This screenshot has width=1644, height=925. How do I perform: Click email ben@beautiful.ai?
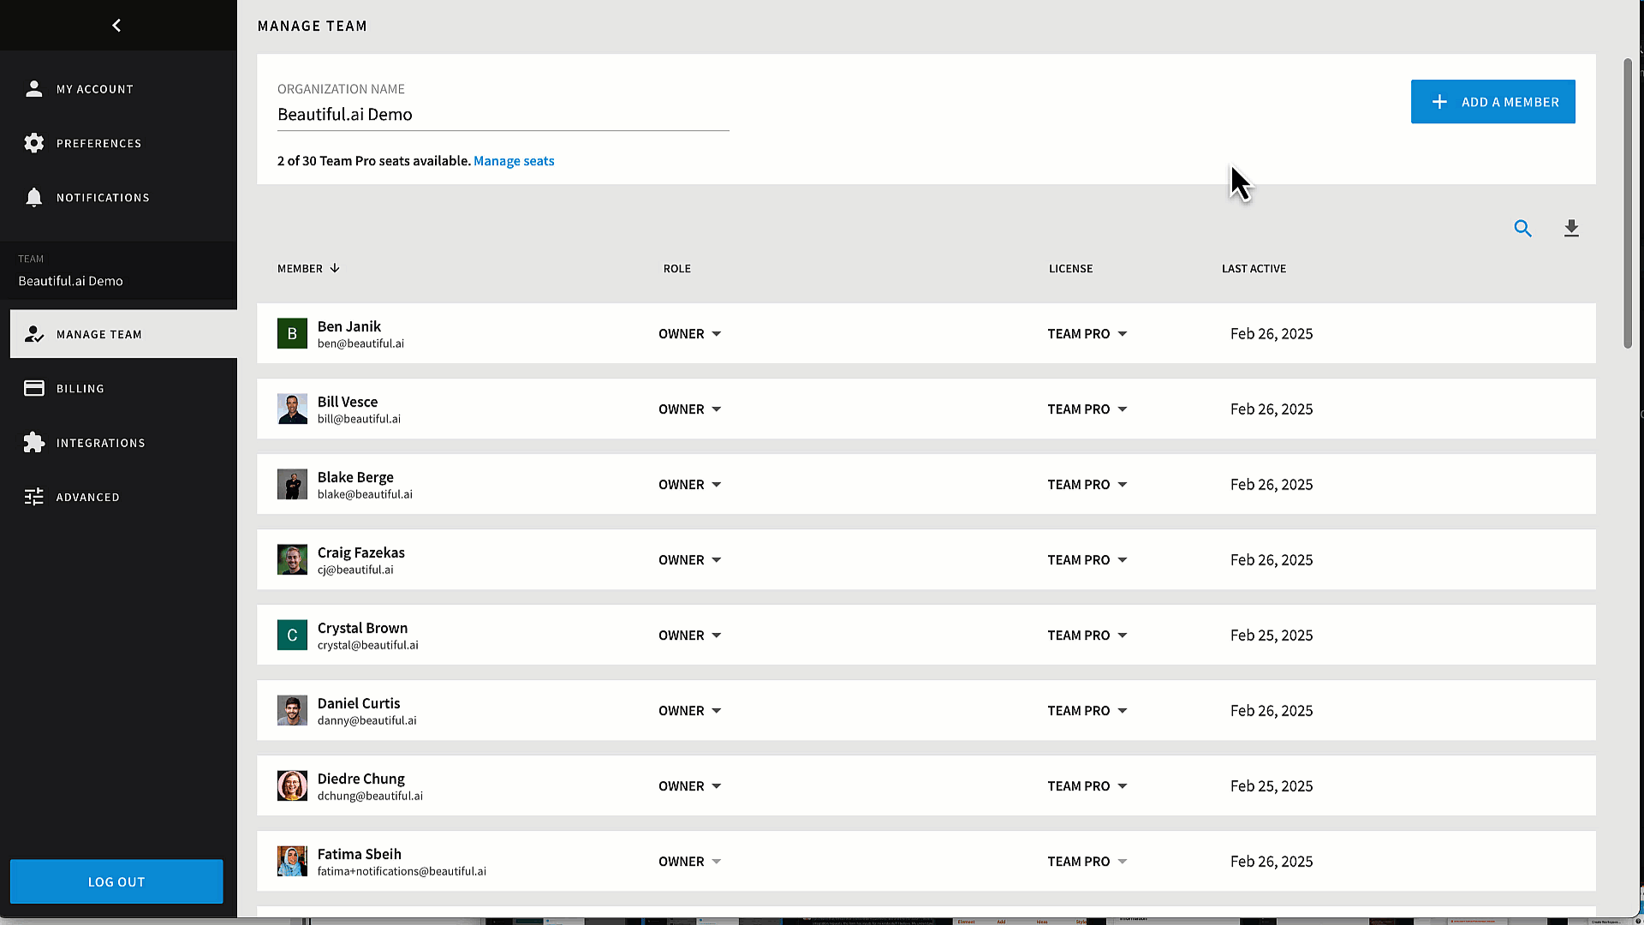coord(360,343)
